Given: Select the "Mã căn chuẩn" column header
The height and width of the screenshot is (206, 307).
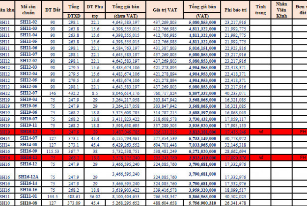Looking at the screenshot, I should click(x=28, y=9).
